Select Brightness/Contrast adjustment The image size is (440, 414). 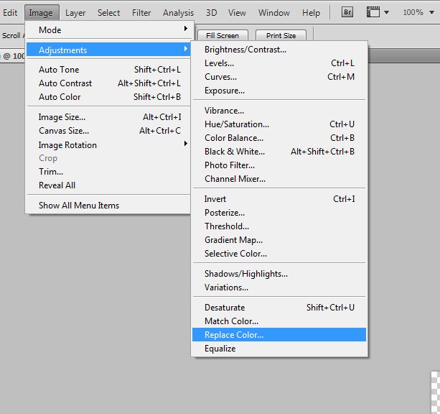coord(245,50)
